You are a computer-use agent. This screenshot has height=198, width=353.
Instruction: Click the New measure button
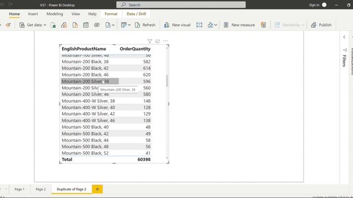[x=239, y=25]
